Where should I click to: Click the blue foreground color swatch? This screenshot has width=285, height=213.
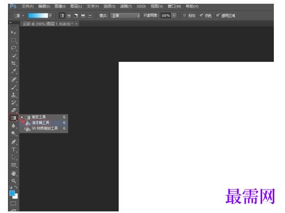(x=12, y=193)
